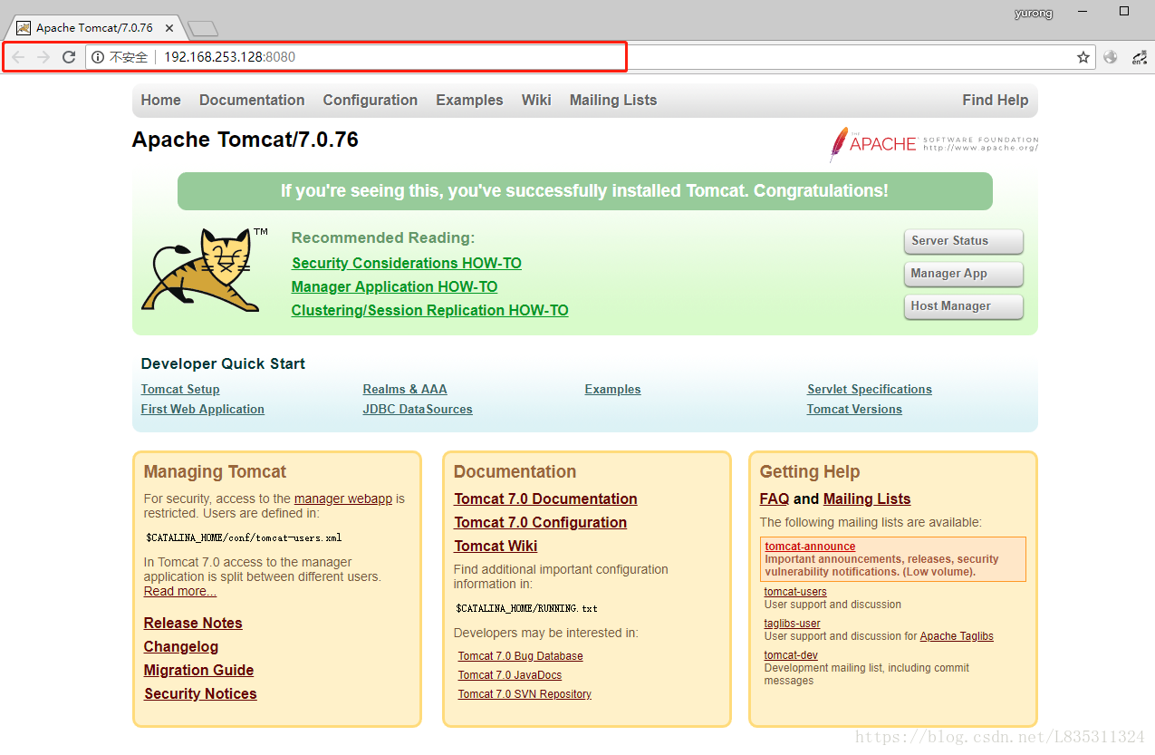Image resolution: width=1155 pixels, height=755 pixels.
Task: Open the Examples nav item in the top bar
Action: (x=469, y=100)
